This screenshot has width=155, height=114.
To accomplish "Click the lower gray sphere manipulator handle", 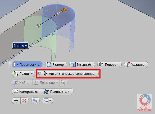I will tap(39, 25).
